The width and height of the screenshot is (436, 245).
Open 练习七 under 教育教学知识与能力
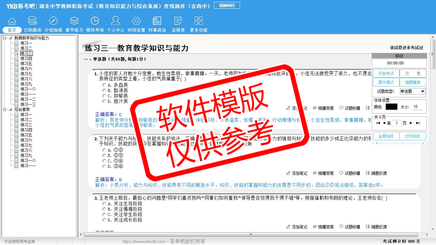pos(26,74)
